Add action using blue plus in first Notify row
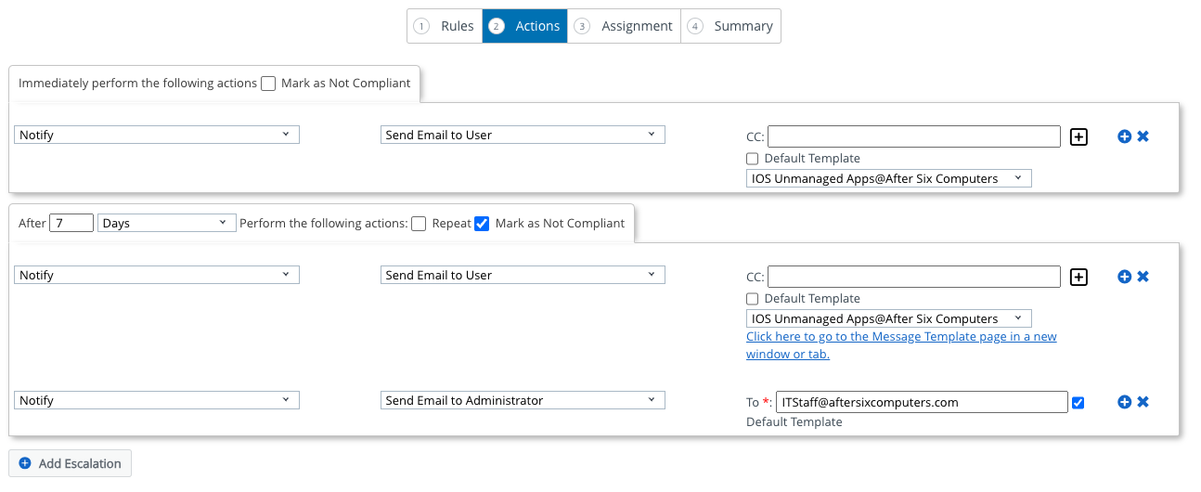 tap(1124, 136)
